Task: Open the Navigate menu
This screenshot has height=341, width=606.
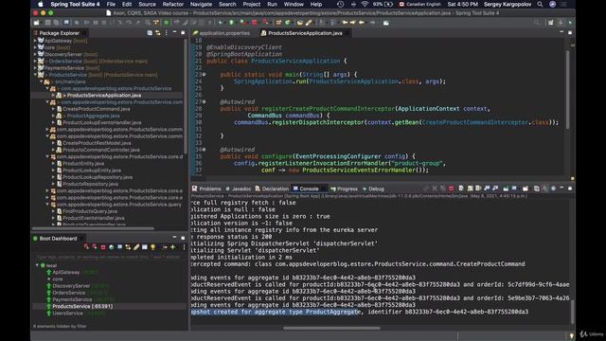Action: coord(201,4)
